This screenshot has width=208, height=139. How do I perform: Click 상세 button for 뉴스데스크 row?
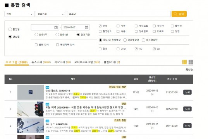click(x=187, y=92)
